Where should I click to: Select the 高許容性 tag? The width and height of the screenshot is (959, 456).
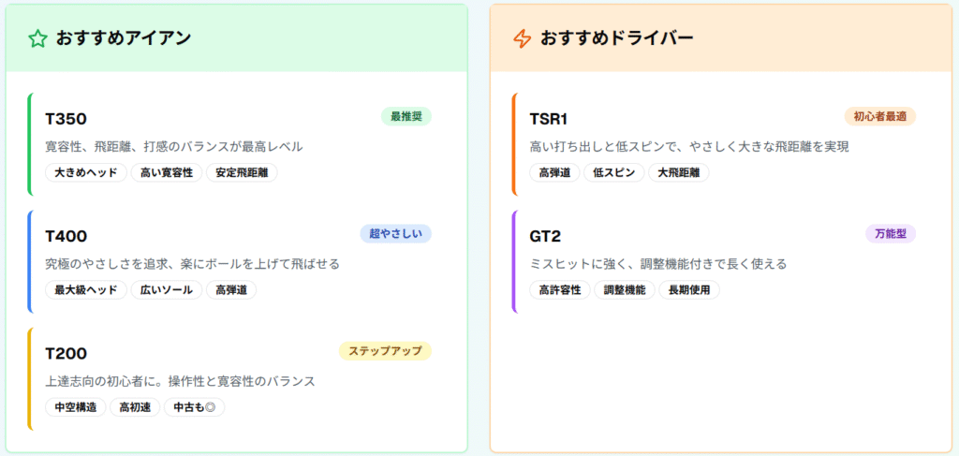(x=560, y=290)
